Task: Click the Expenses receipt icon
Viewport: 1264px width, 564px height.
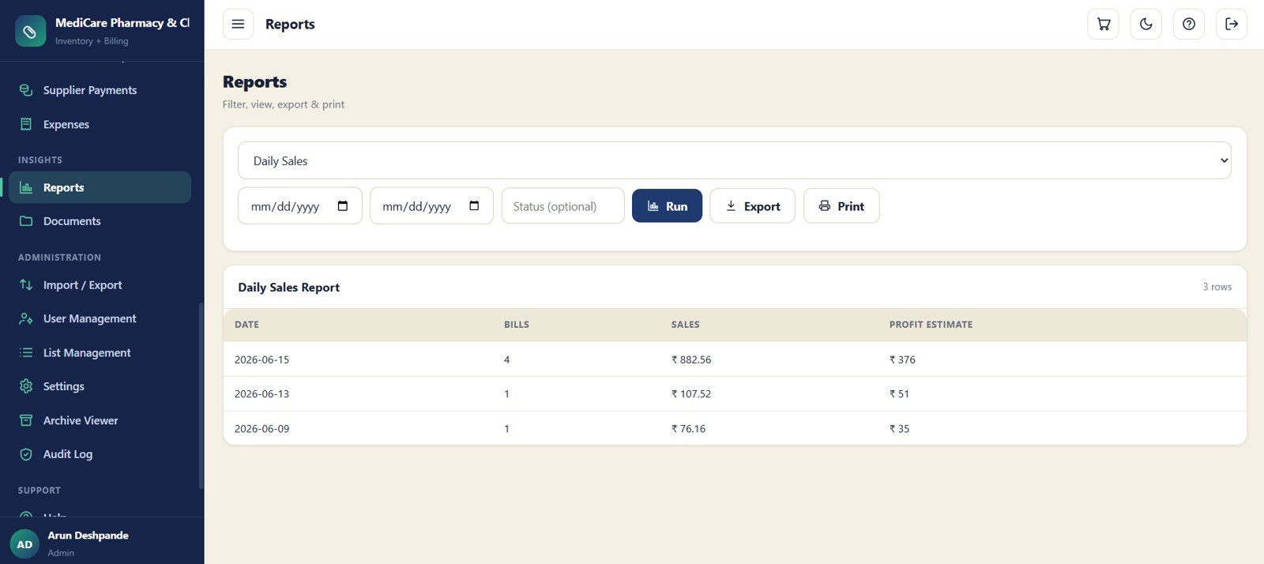Action: tap(26, 124)
